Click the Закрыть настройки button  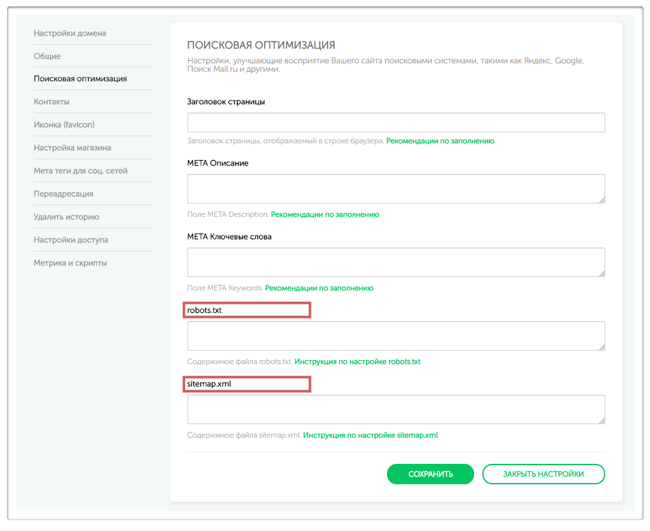(x=543, y=474)
